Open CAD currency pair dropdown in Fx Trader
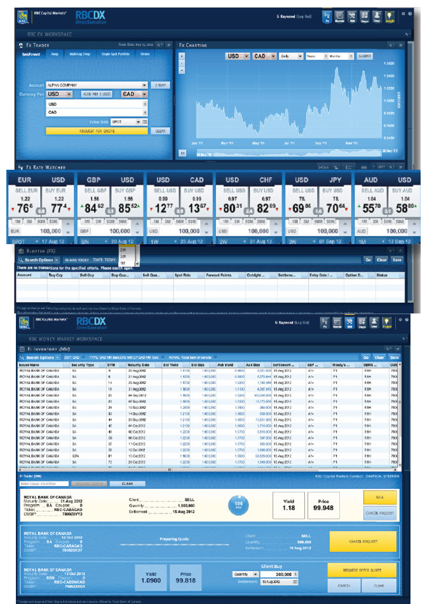Viewport: 427px width, 604px height. [x=134, y=94]
